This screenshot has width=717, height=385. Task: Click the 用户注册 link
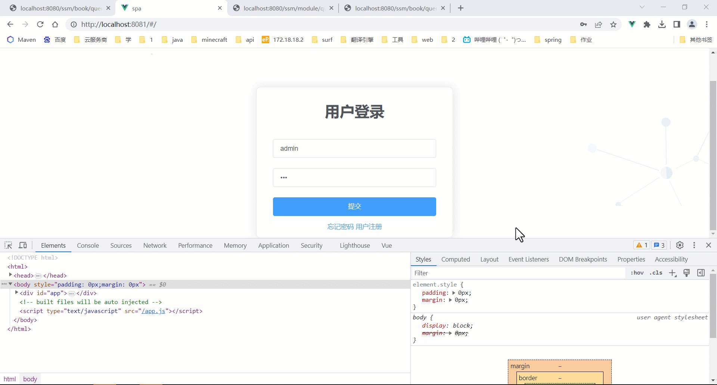pos(369,226)
